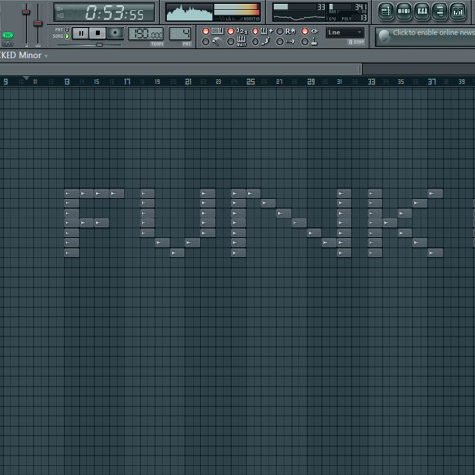475x475 pixels.
Task: Expand the Minor scale dropdown arrow
Action: [47, 56]
